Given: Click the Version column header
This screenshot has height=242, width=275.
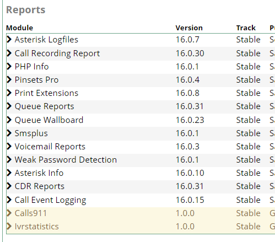Looking at the screenshot, I should [x=189, y=28].
